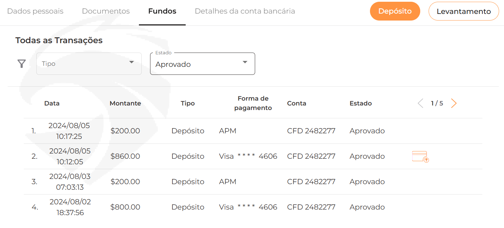Click the orange Depósito button

[x=395, y=11]
